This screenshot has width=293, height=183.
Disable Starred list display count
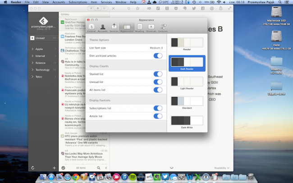point(158,74)
